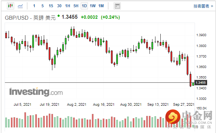The height and width of the screenshot is (133, 217).
Task: Select the candlestick chart type icon
Action: [x=10, y=6]
